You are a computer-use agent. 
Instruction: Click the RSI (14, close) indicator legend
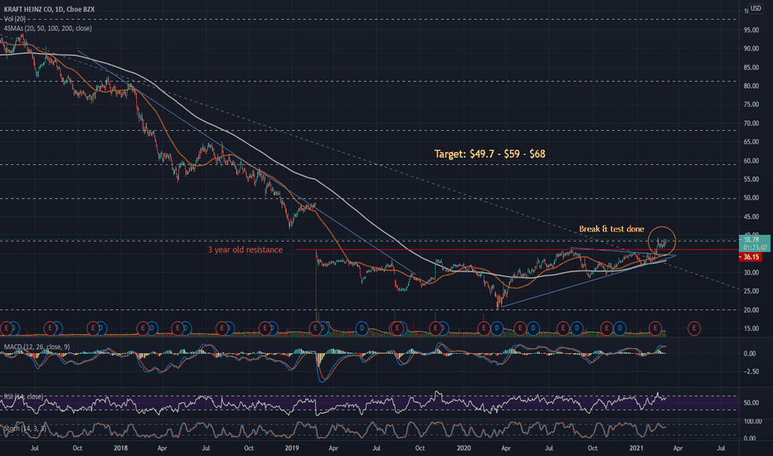click(24, 396)
